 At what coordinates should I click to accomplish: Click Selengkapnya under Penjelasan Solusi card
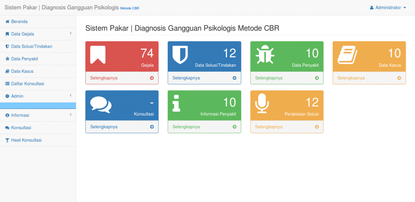269,127
